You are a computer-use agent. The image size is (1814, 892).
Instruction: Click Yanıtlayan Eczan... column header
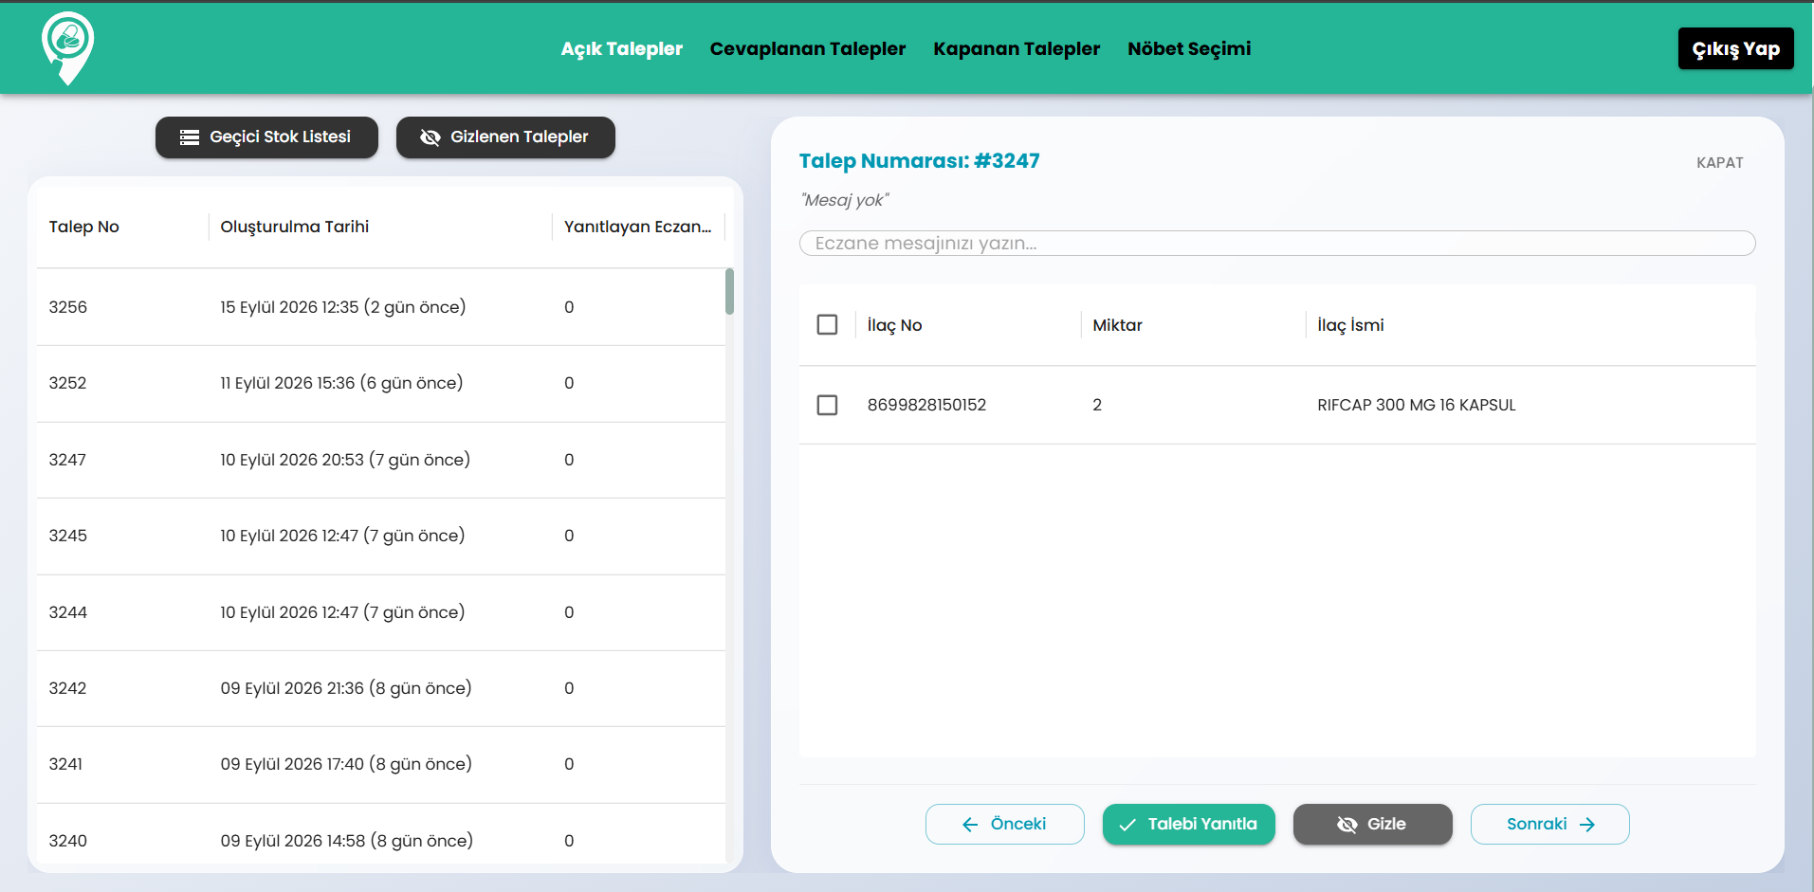(x=637, y=227)
